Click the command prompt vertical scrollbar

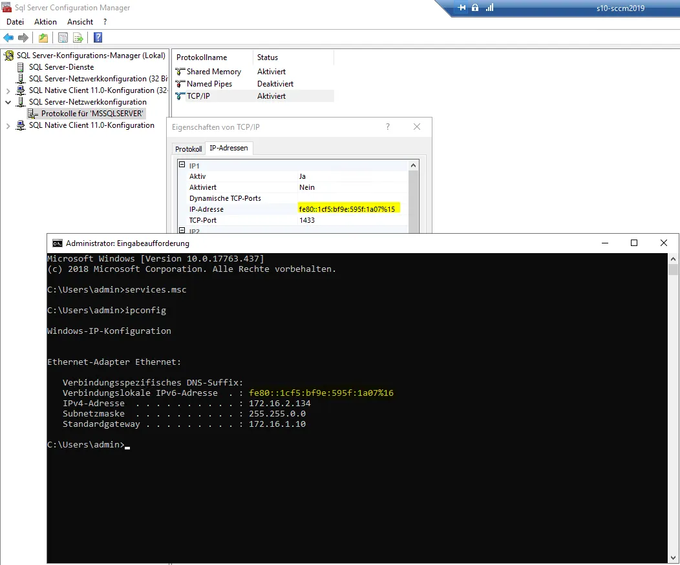(x=673, y=387)
